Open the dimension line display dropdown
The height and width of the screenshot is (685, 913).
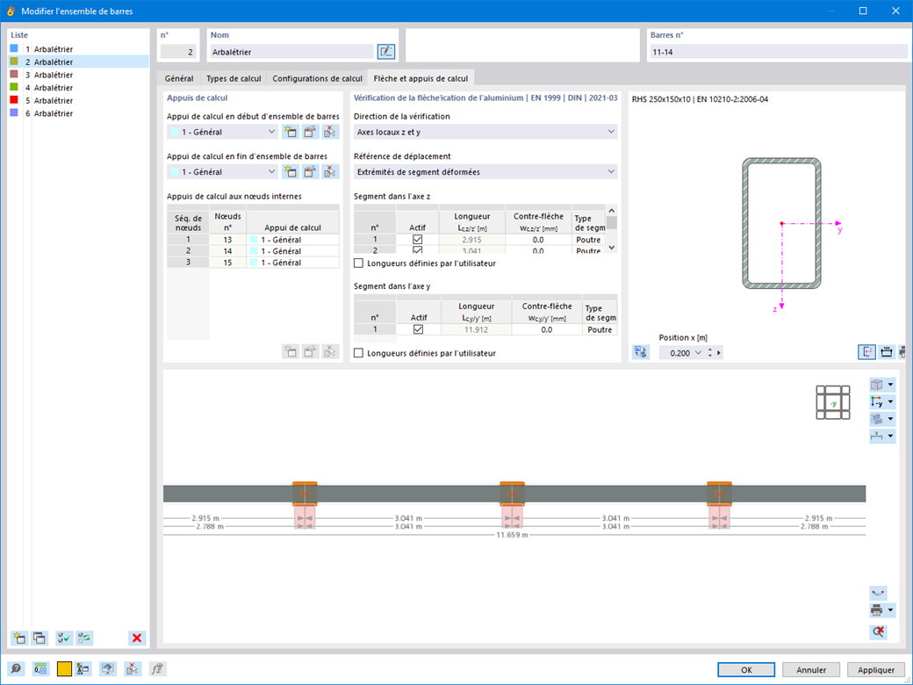890,436
